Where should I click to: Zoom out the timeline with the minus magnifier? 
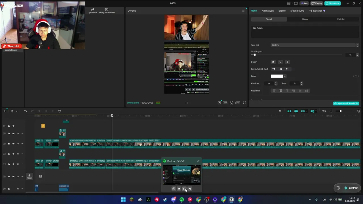tap(331, 111)
